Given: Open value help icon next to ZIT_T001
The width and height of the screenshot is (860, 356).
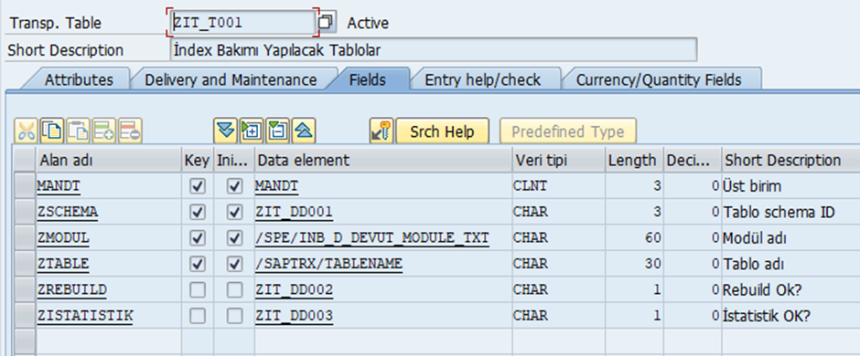Looking at the screenshot, I should point(327,23).
